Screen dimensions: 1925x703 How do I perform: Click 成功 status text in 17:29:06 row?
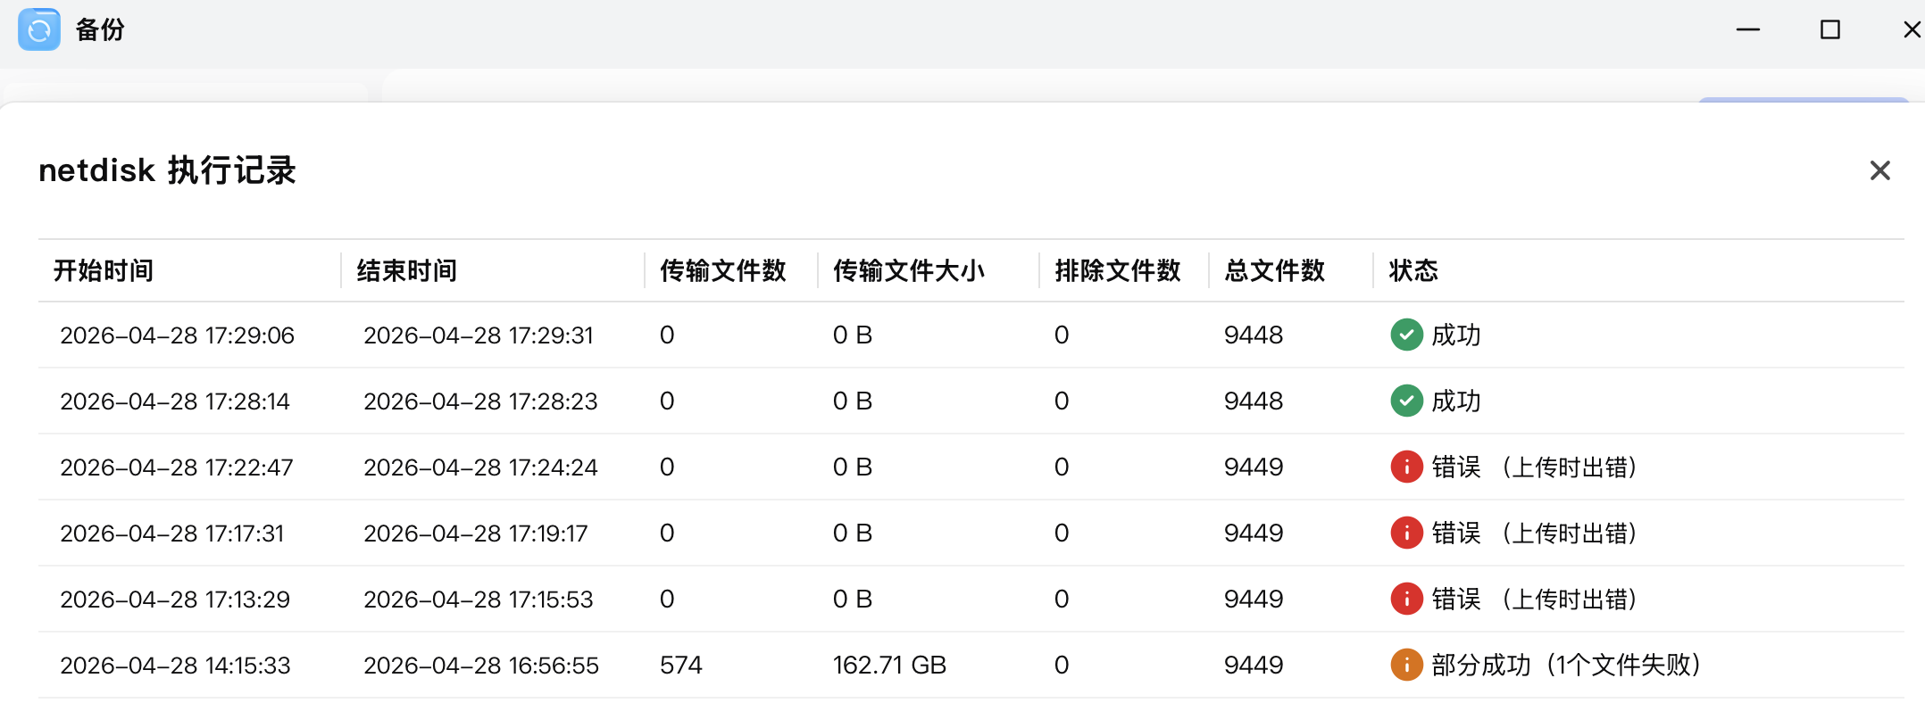point(1456,335)
